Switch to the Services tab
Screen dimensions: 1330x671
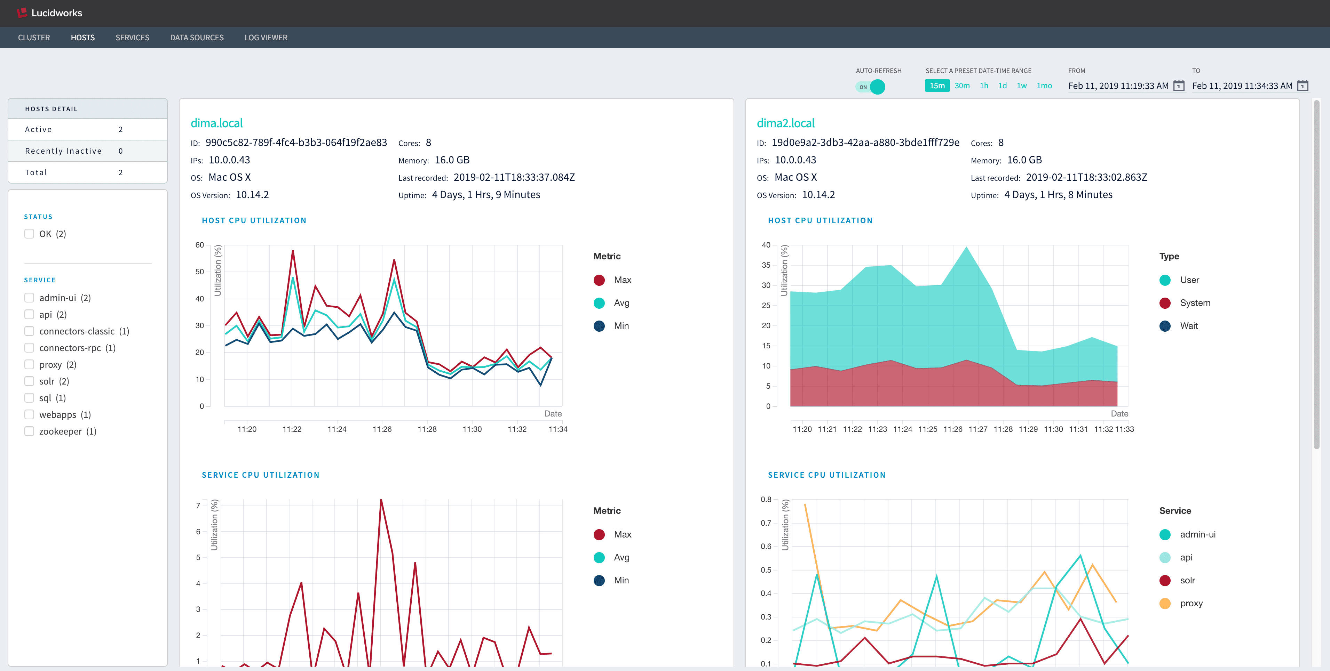point(132,38)
